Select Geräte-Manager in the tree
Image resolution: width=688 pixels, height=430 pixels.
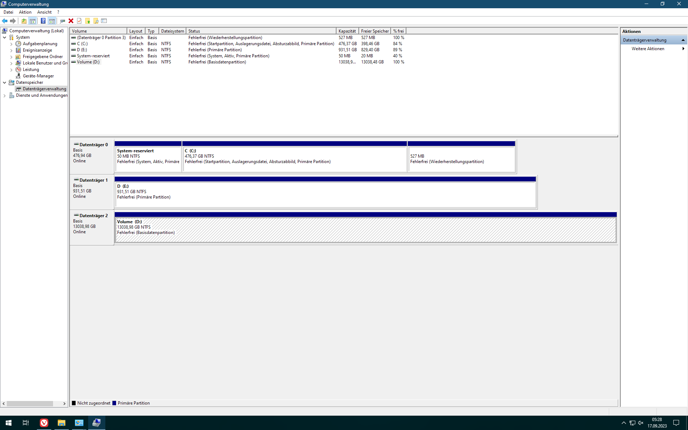[x=38, y=76]
